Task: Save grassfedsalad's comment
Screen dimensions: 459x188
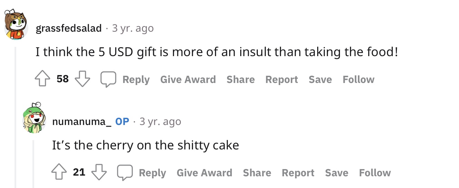Action: (x=320, y=80)
